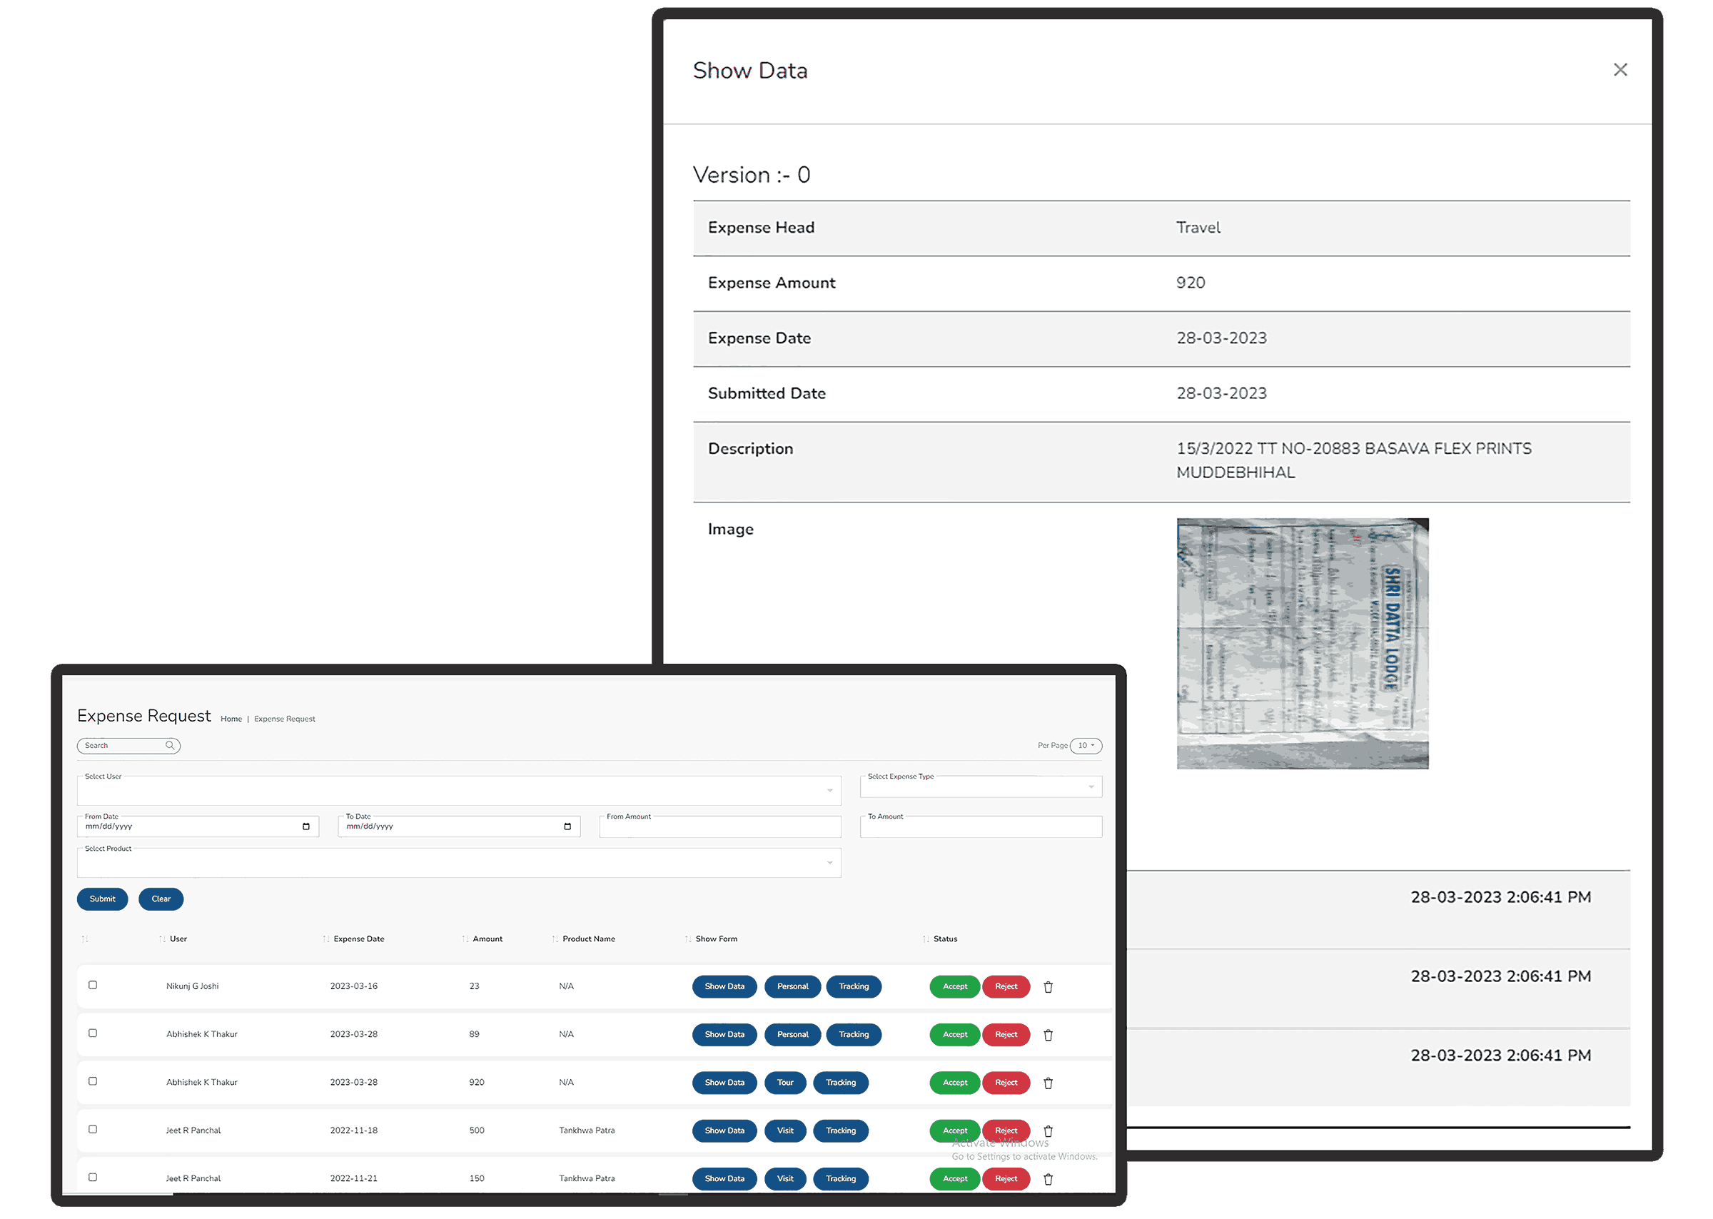
Task: Go to Home breadcrumb link
Action: tap(231, 719)
